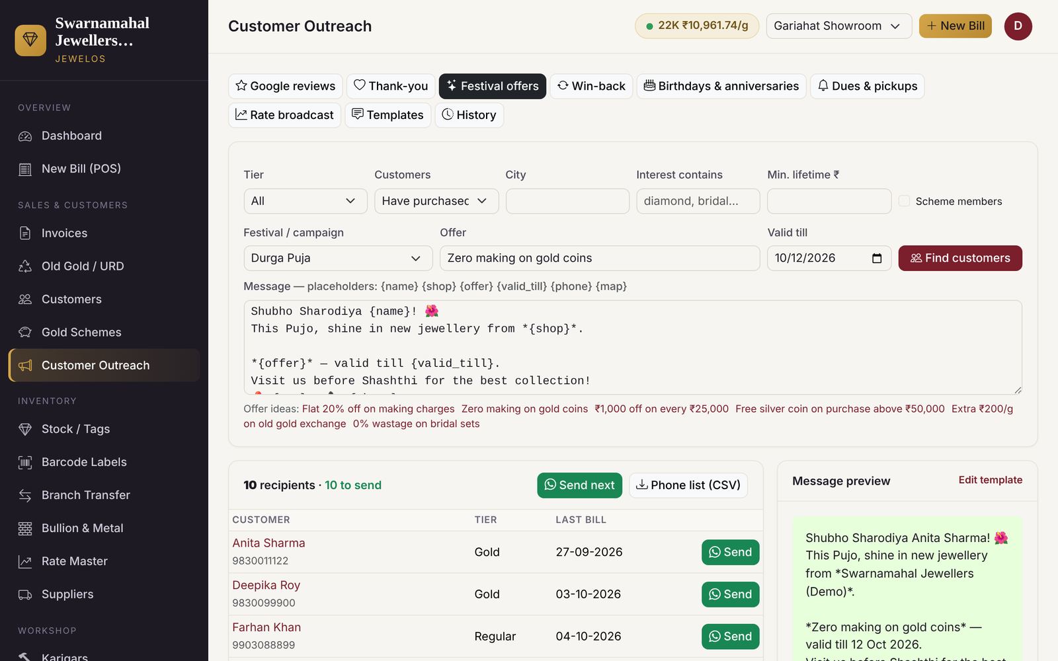Open the History tab
This screenshot has width=1058, height=661.
click(469, 115)
